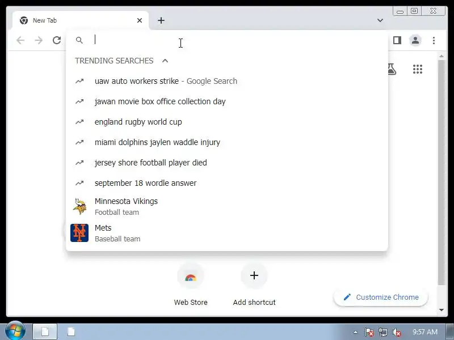Open the Action Center flag icon
454x340 pixels.
pos(369,332)
